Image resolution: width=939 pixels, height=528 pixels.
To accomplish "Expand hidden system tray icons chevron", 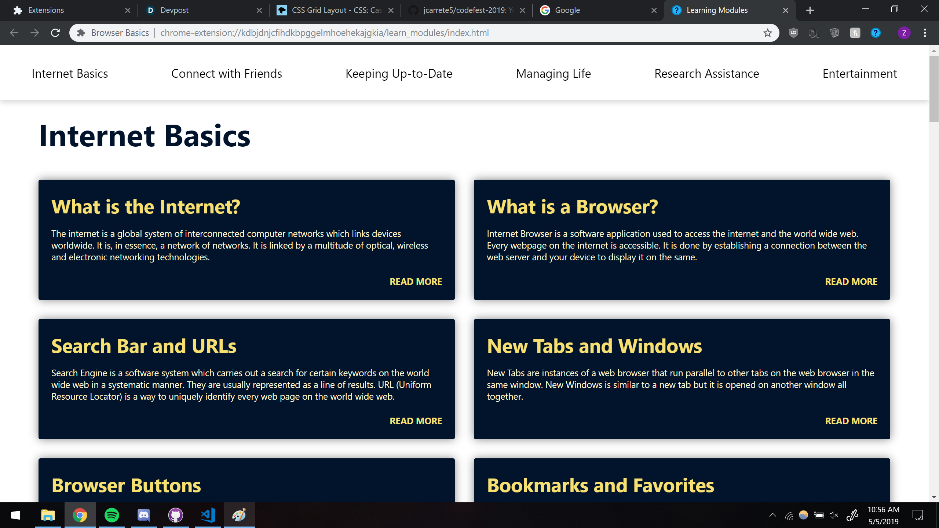I will click(x=772, y=516).
